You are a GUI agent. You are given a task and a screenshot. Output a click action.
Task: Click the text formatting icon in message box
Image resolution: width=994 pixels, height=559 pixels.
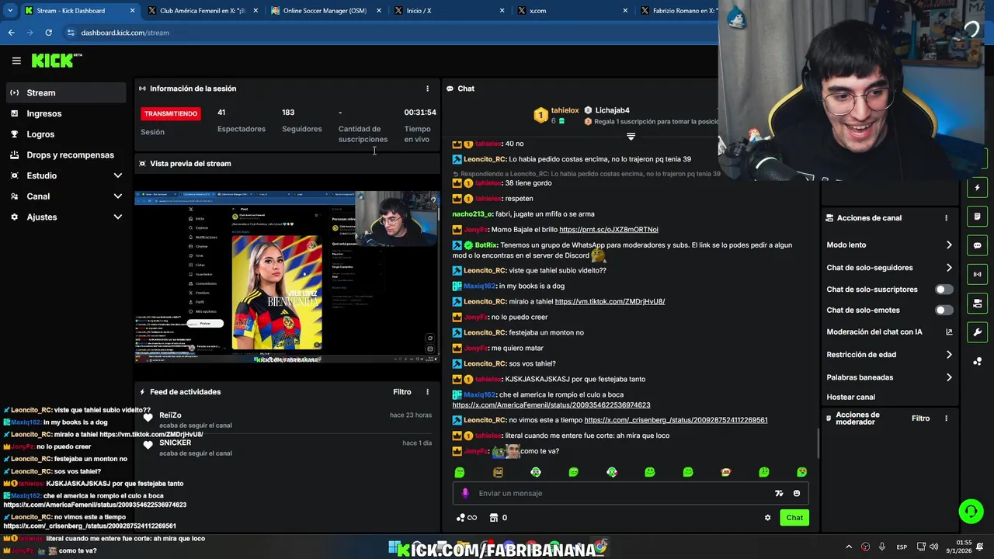coord(779,493)
